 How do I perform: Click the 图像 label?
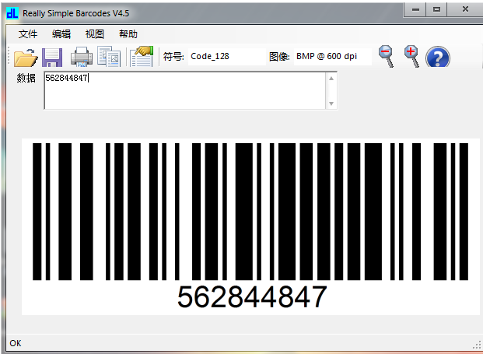pos(279,56)
